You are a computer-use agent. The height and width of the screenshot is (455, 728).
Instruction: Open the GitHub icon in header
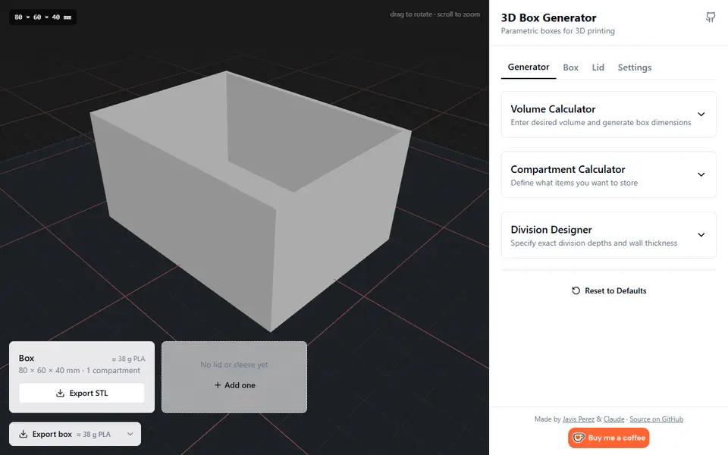point(711,17)
